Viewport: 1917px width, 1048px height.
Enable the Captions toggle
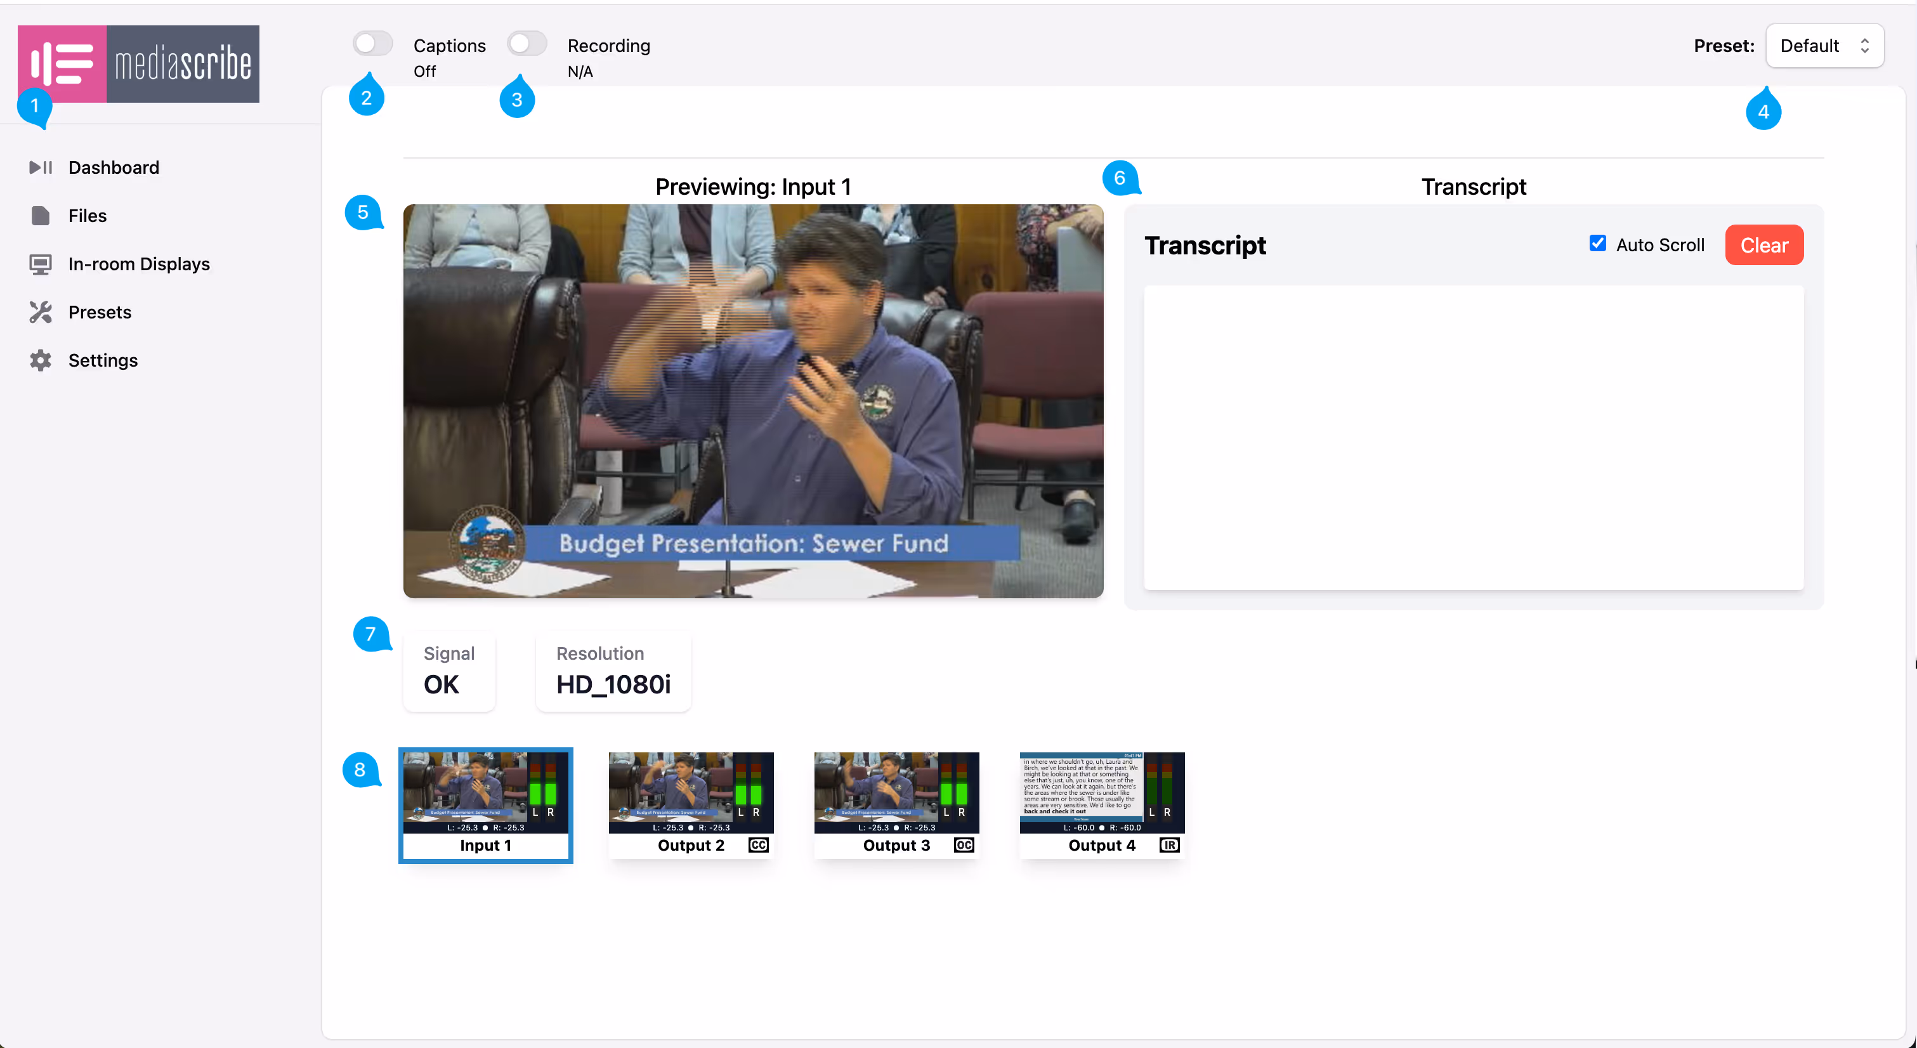click(x=372, y=43)
